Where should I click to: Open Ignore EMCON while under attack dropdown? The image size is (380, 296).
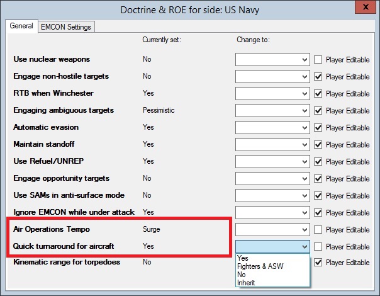coord(272,212)
